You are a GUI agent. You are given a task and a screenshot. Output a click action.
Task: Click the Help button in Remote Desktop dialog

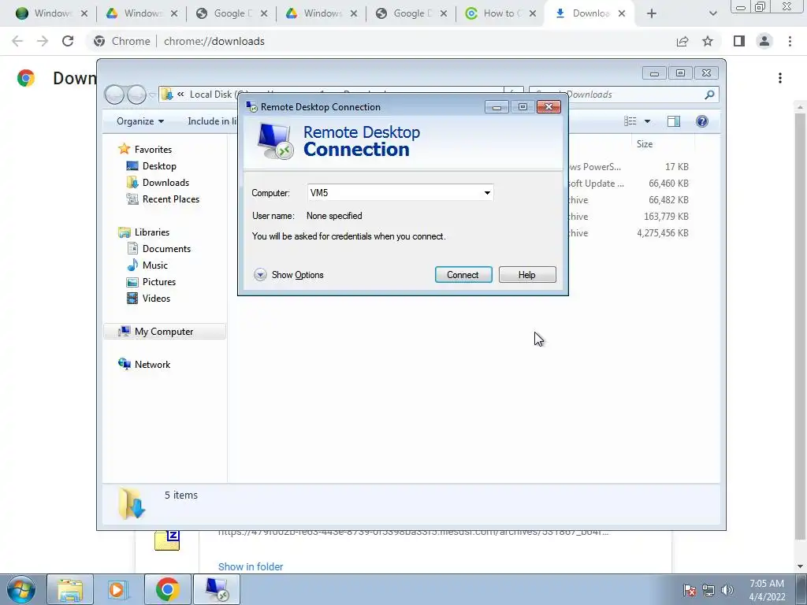pyautogui.click(x=527, y=275)
